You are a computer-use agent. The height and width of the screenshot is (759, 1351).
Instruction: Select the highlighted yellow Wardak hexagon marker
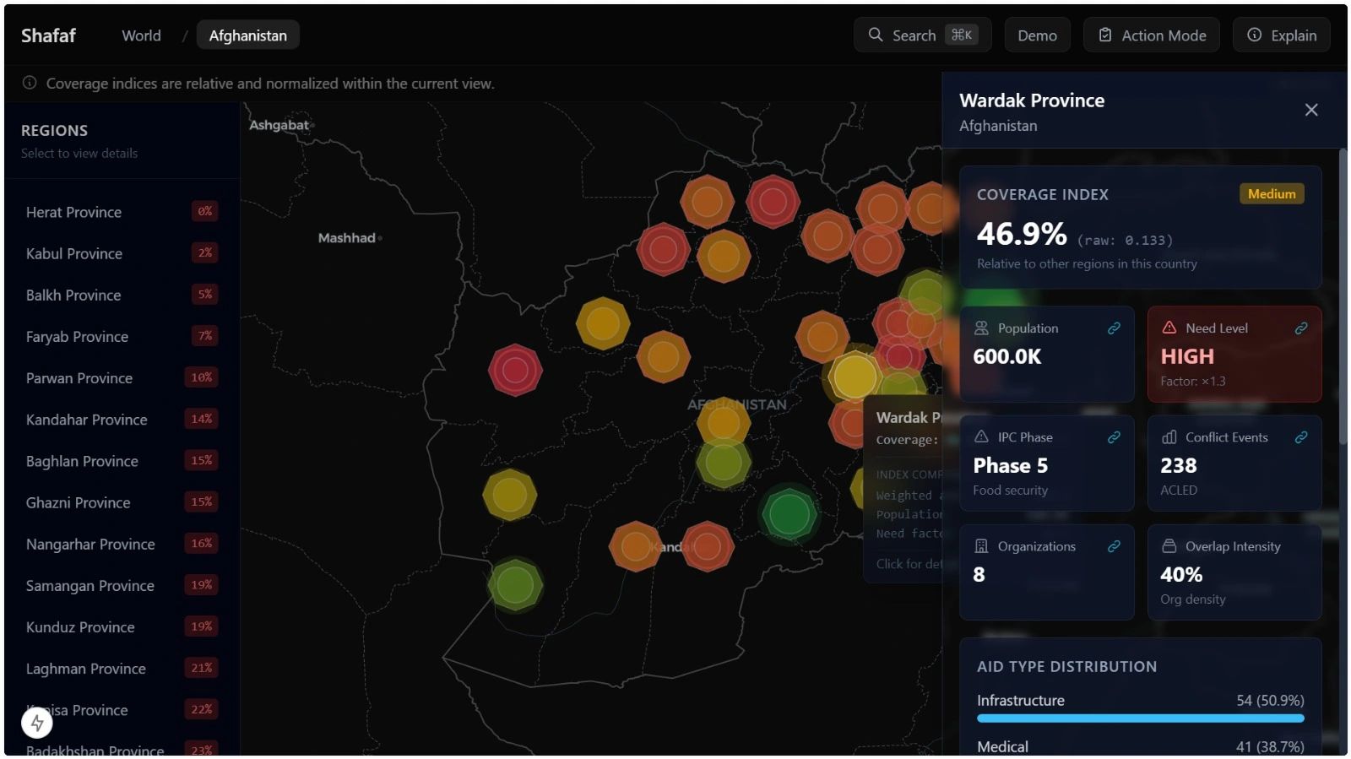(x=855, y=377)
